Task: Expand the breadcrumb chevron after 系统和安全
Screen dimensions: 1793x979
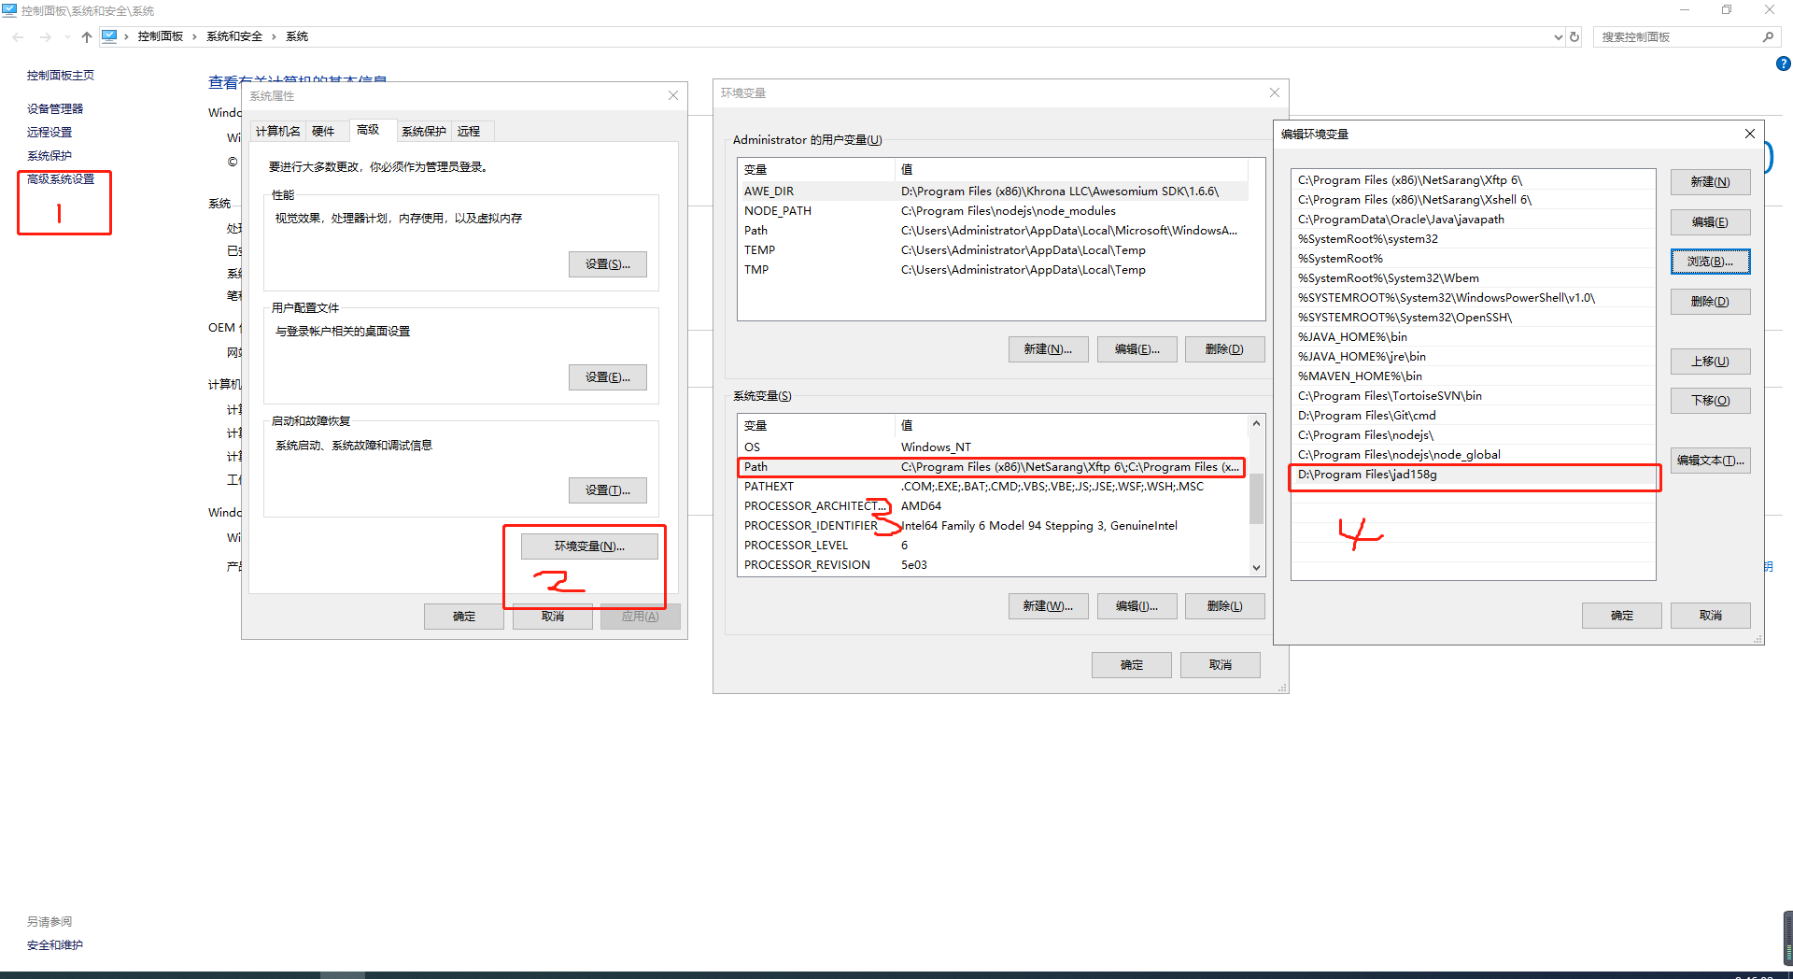Action: click(273, 36)
